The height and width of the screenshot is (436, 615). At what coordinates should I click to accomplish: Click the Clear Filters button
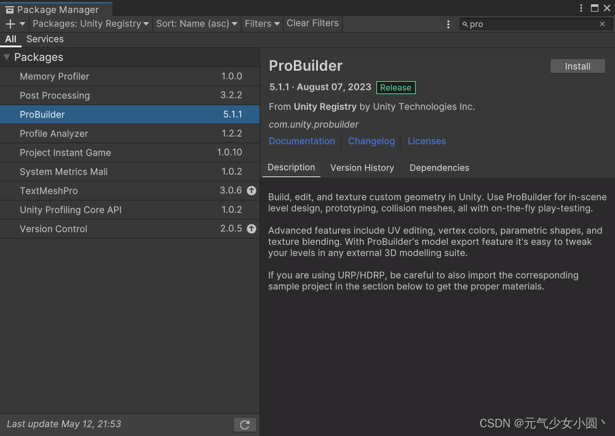(312, 23)
